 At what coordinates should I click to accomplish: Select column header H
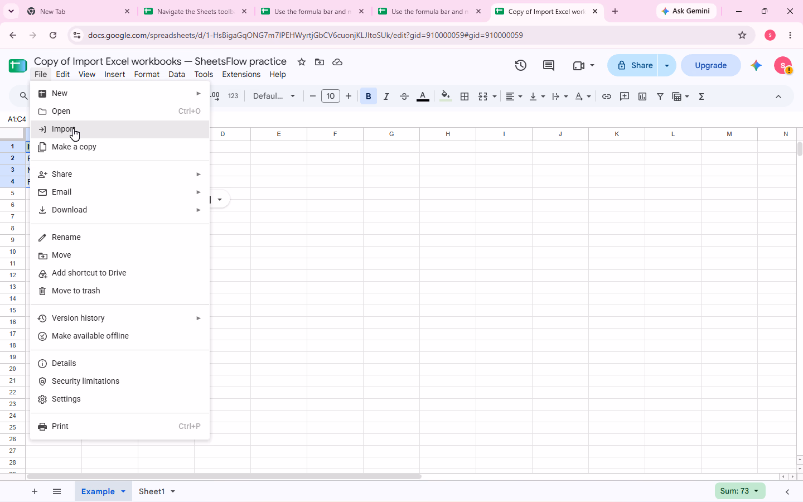click(448, 134)
